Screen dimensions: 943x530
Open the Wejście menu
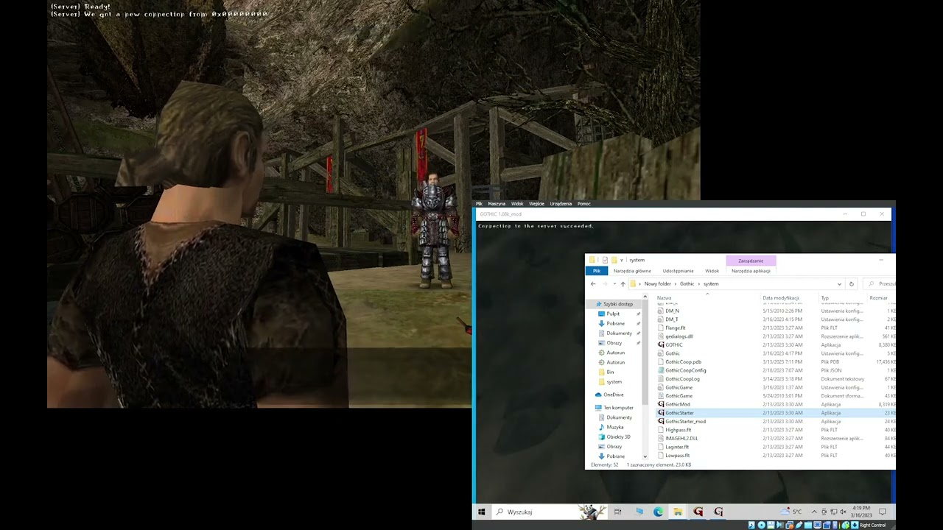pyautogui.click(x=536, y=204)
